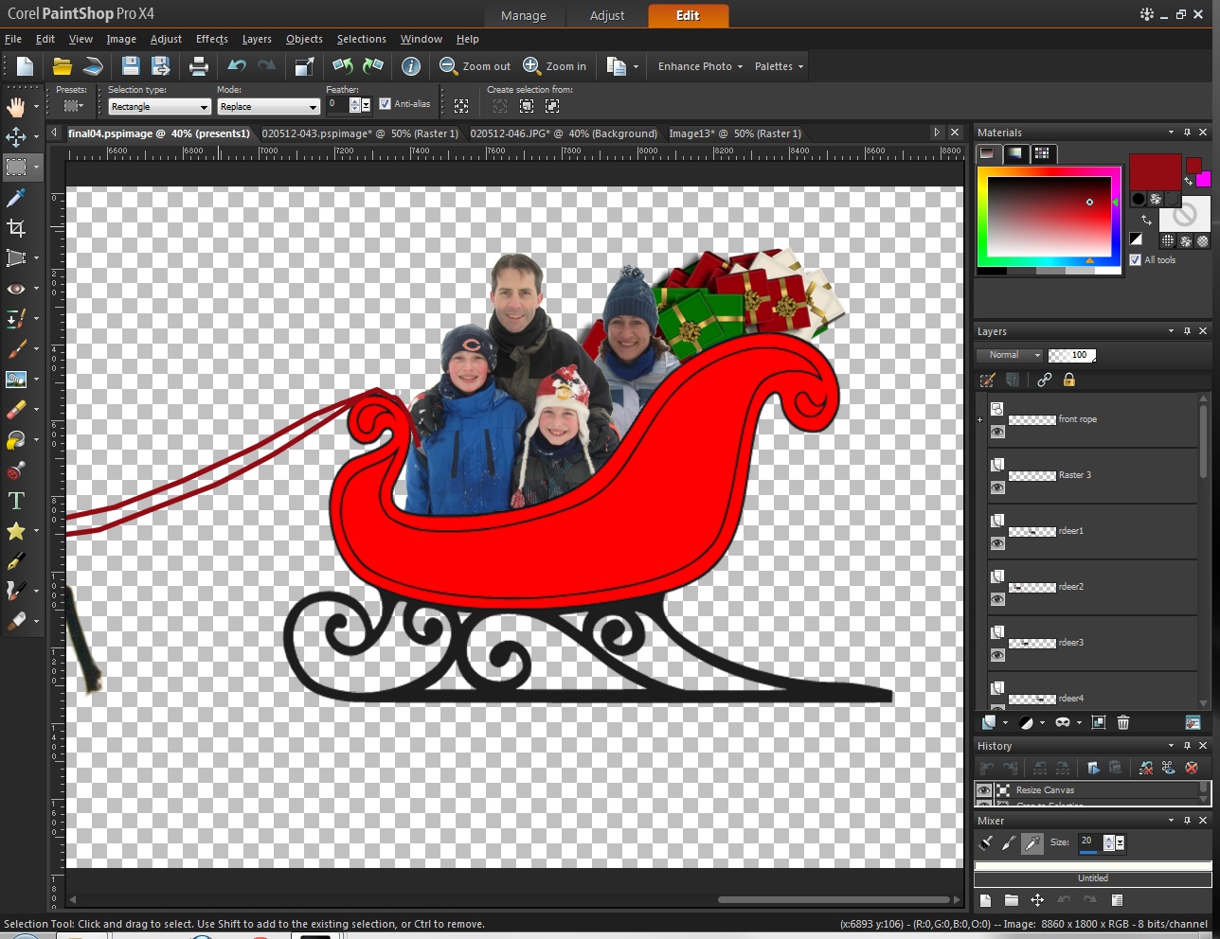Hide the Raster 3 layer

997,487
